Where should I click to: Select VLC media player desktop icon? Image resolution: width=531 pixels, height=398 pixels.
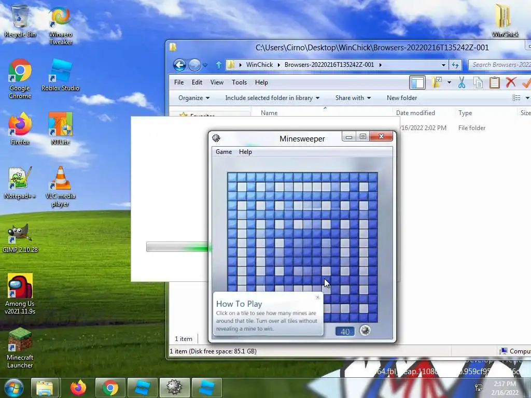pos(60,186)
